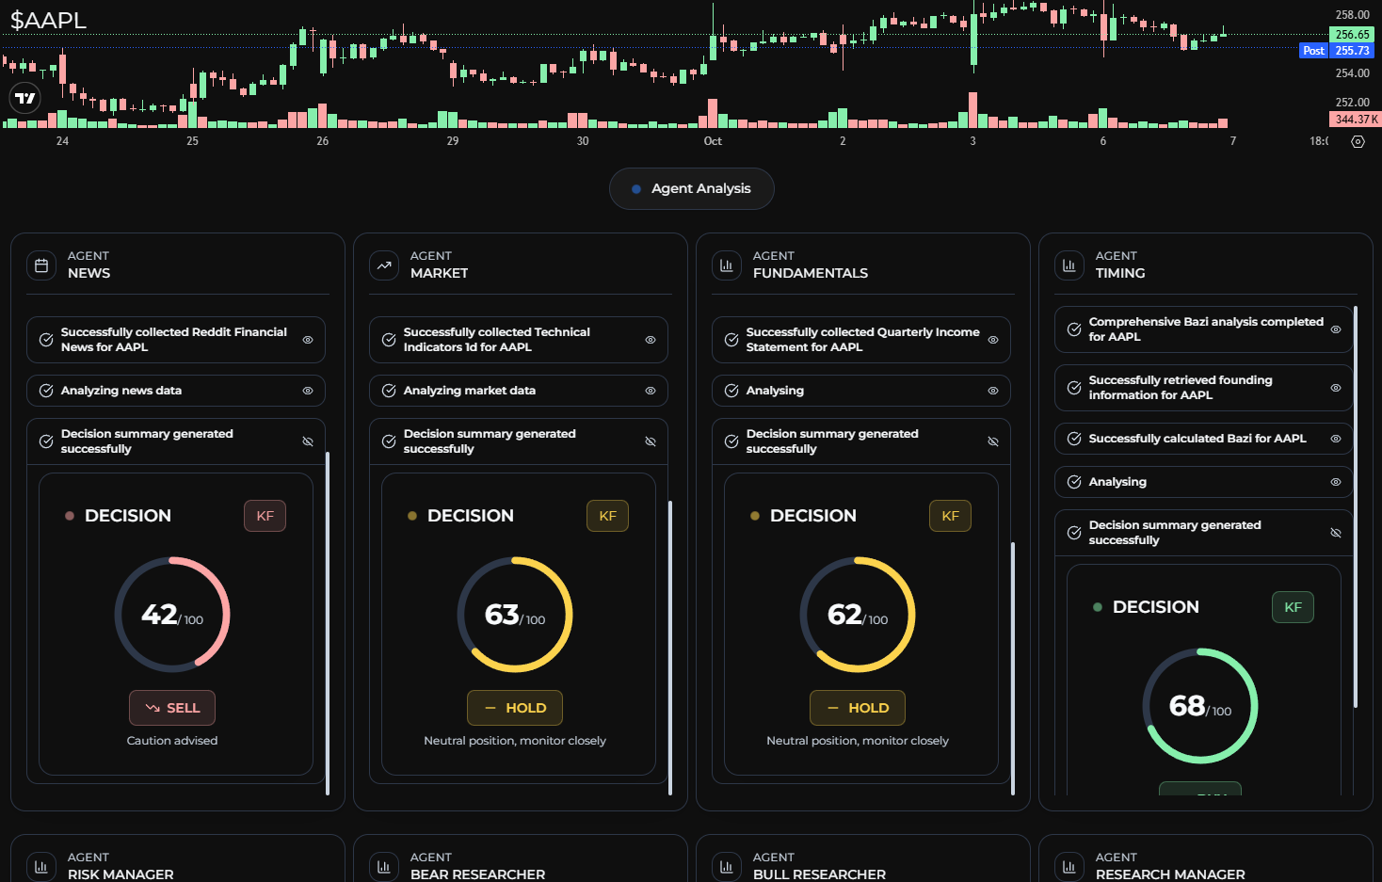The width and height of the screenshot is (1382, 882).
Task: Click the Agent Analysis pill button
Action: pos(692,188)
